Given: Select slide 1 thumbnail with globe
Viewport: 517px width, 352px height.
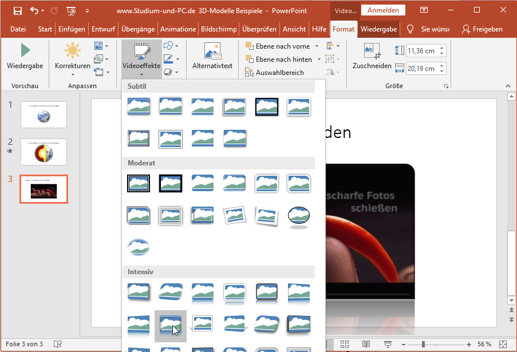Looking at the screenshot, I should point(44,114).
